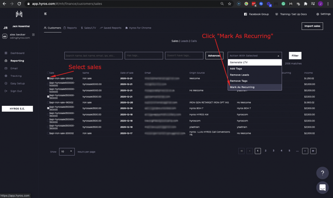Viewport: 333px width, 198px height.
Task: Go to previous page with left arrow
Action: (x=249, y=151)
